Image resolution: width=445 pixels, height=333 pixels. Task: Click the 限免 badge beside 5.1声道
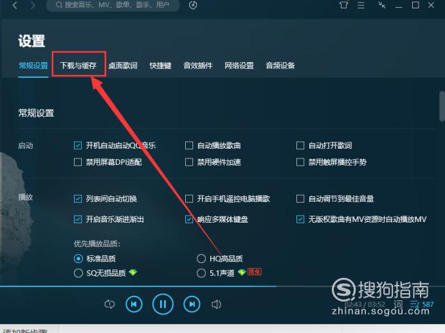tap(254, 272)
